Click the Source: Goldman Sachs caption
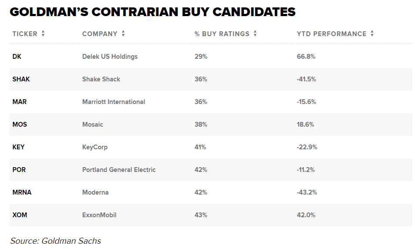 pyautogui.click(x=56, y=241)
